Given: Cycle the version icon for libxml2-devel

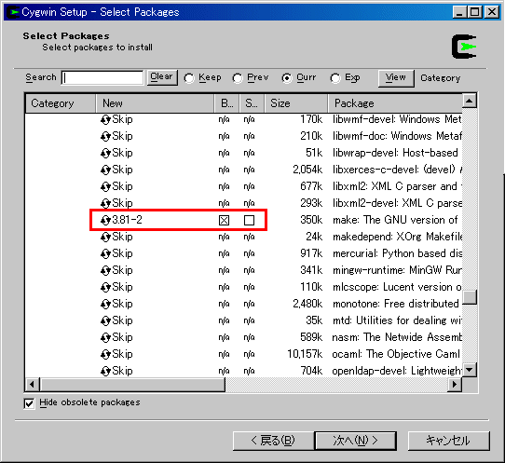Looking at the screenshot, I should click(x=105, y=203).
